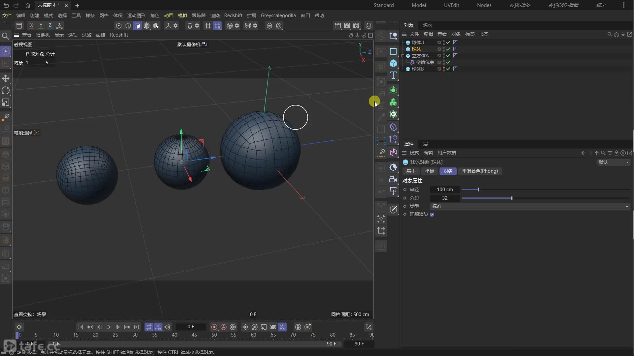Toggle workplane grid icon
634x356 pixels.
tap(208, 26)
